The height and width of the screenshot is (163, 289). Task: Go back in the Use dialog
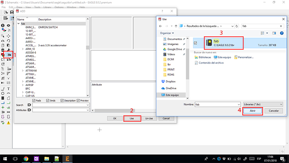pyautogui.click(x=160, y=26)
